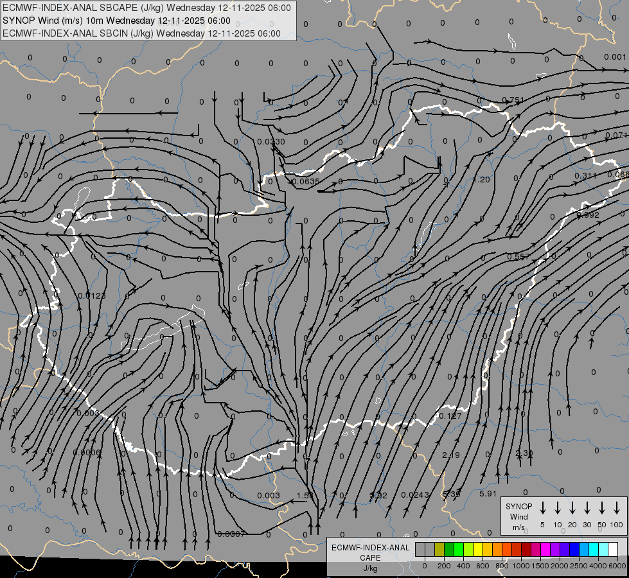629x578 pixels.
Task: Click the 0.0635 value on the map
Action: pyautogui.click(x=306, y=181)
